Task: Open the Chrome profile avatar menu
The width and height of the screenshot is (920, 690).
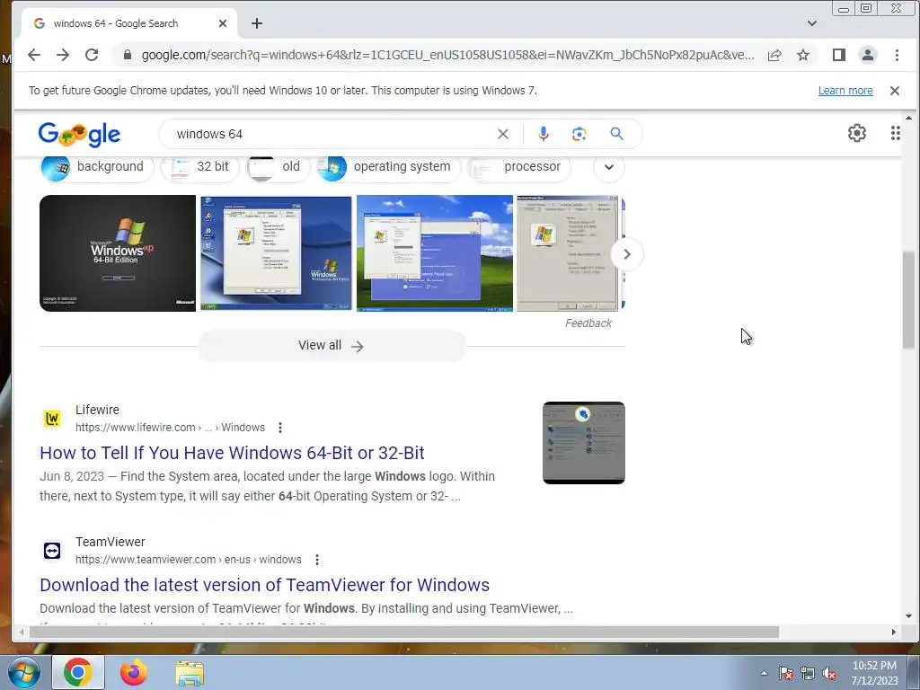Action: [x=868, y=55]
